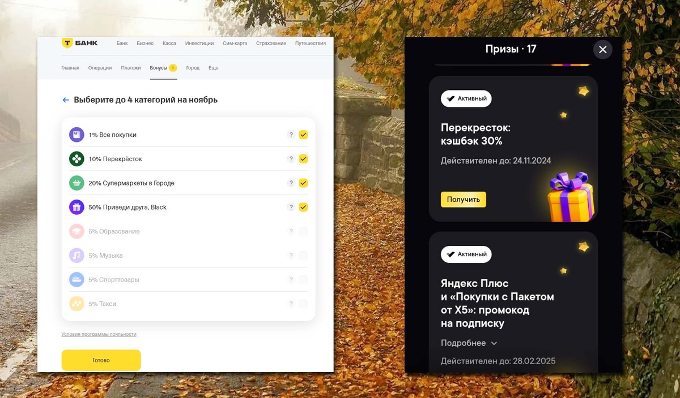The image size is (680, 398).
Task: Expand Подробнее on Яндекс Плюс prize
Action: tap(469, 343)
